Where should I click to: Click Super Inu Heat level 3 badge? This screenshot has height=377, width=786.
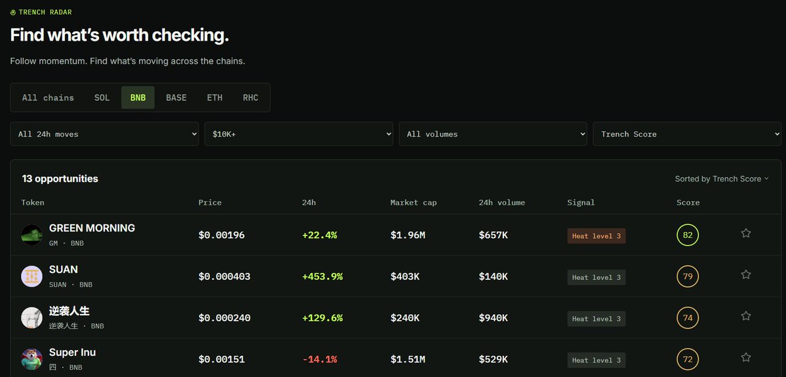click(x=597, y=360)
